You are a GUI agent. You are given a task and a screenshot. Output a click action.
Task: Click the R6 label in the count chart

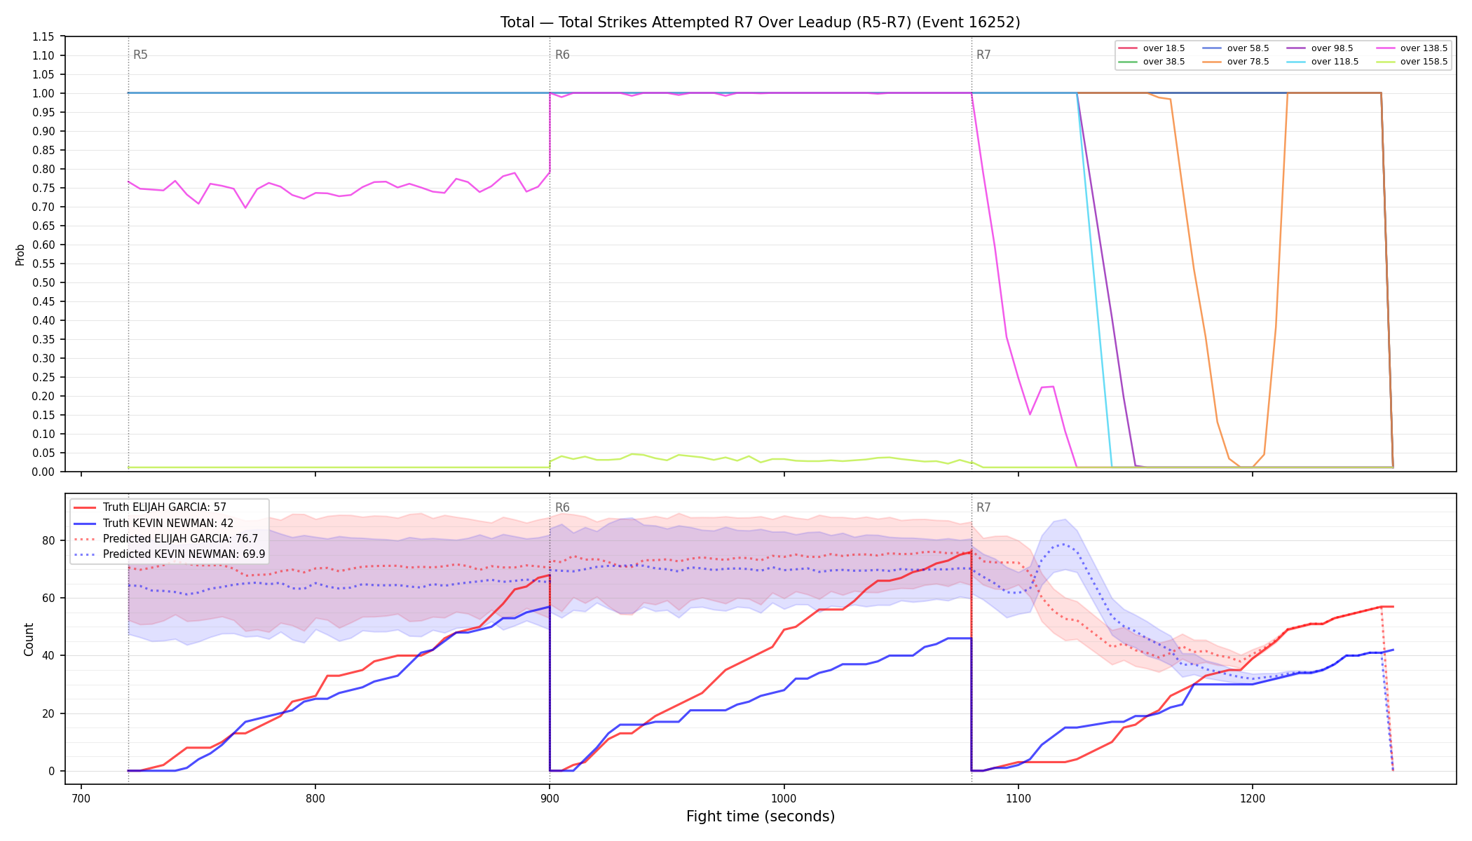[562, 507]
